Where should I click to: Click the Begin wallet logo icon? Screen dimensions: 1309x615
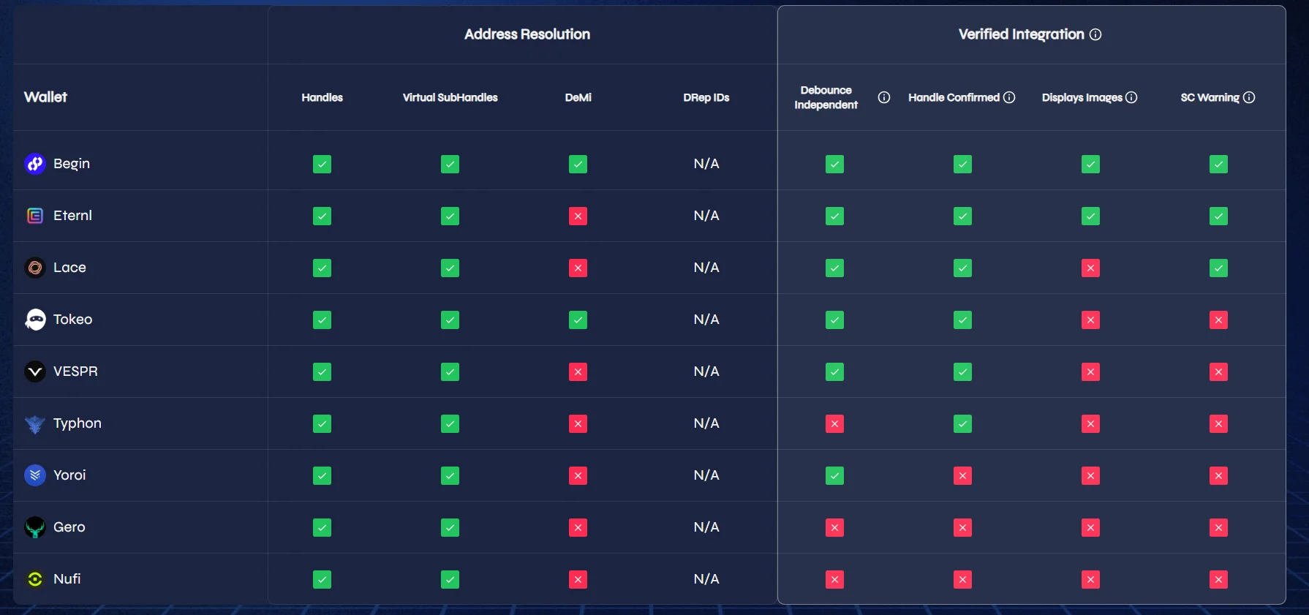click(x=35, y=164)
